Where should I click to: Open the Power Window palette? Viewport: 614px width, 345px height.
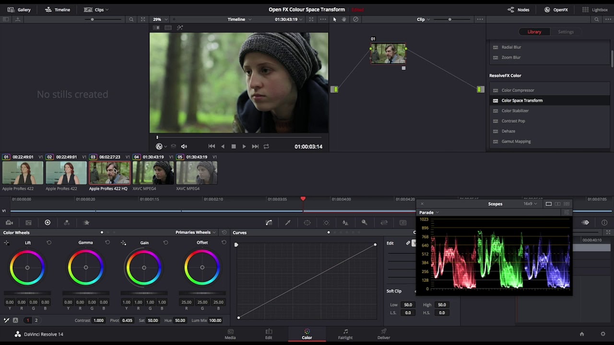tap(307, 223)
